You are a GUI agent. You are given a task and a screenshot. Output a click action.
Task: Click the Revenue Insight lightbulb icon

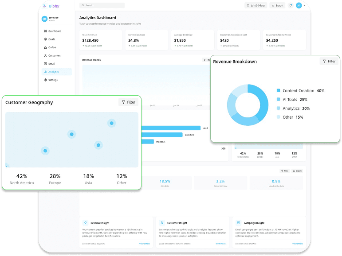point(85,223)
